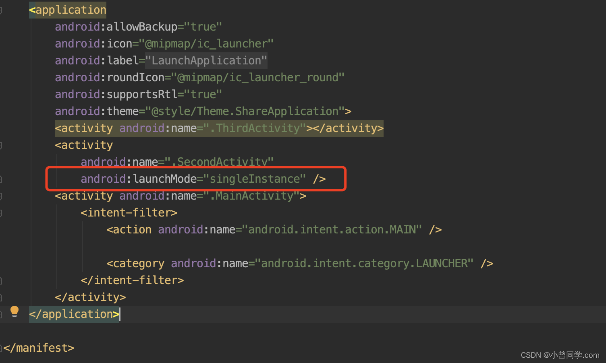Click the ".MainActivity" activity name
The width and height of the screenshot is (606, 363).
pyautogui.click(x=251, y=196)
